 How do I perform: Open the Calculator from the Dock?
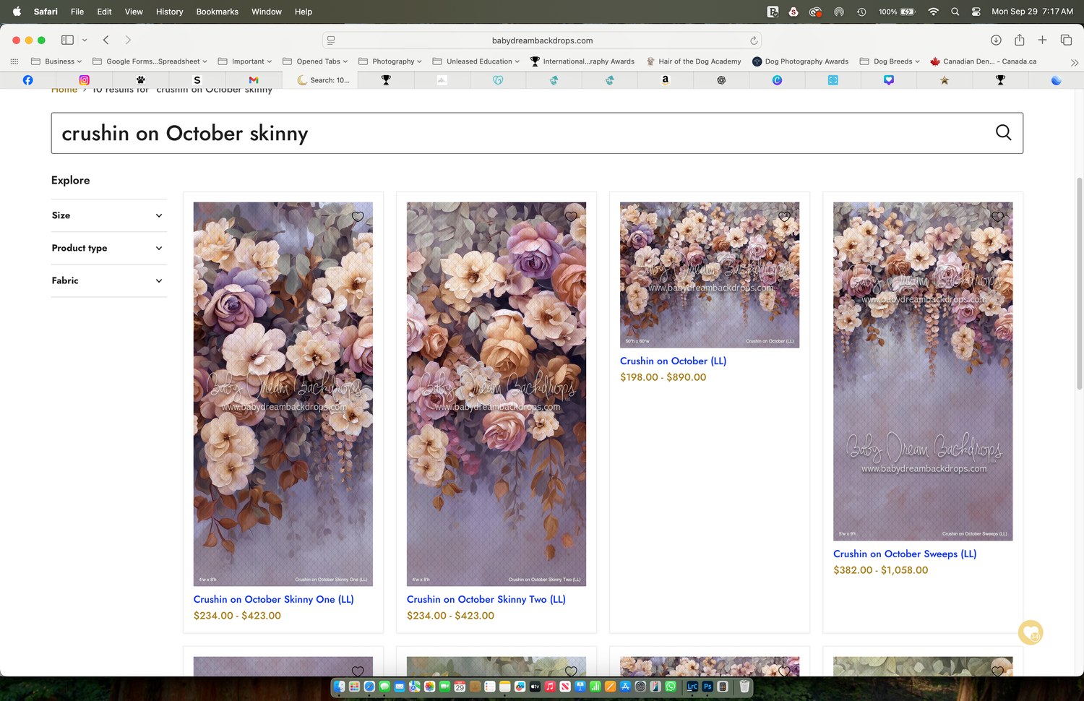pos(722,687)
